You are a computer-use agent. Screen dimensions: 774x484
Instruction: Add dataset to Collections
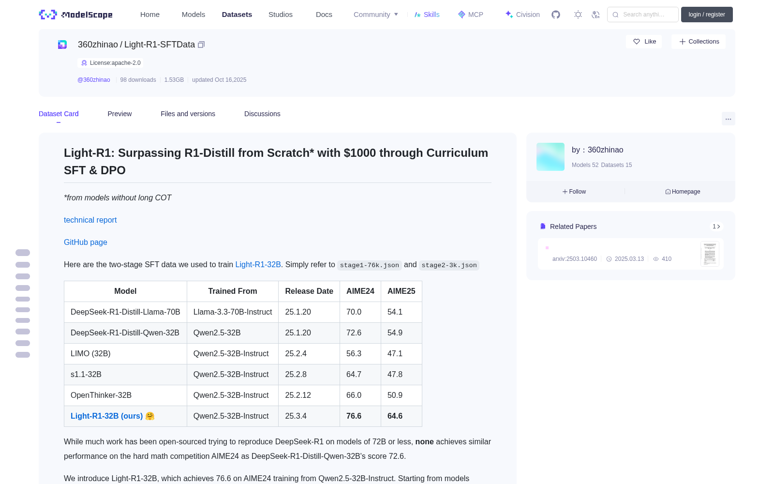click(x=699, y=42)
